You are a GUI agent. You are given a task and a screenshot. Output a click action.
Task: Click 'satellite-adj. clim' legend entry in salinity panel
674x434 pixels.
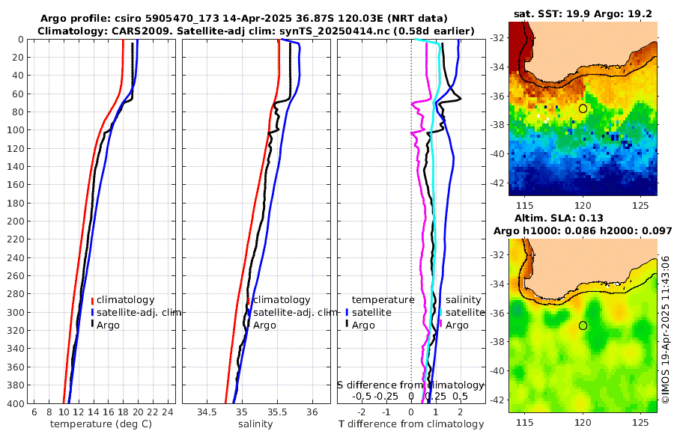pyautogui.click(x=295, y=312)
